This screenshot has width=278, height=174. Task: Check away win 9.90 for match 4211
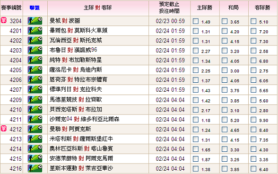point(253,120)
